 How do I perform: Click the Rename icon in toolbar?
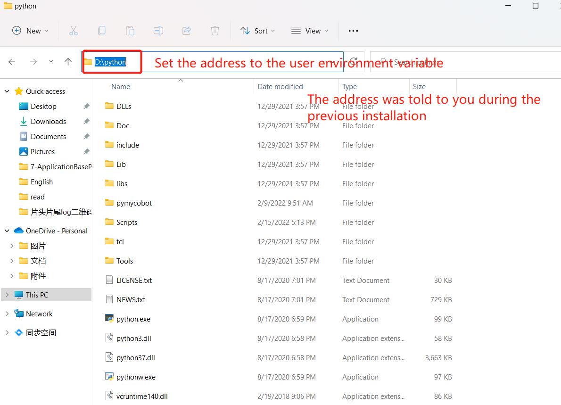tap(158, 31)
